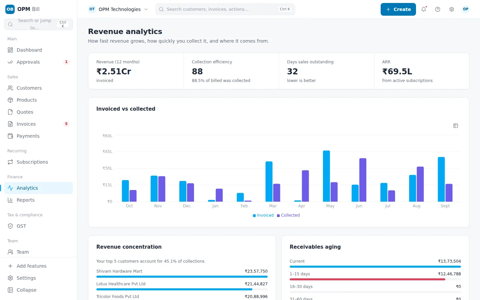Click the Tricolor Foods Pvt Ltd row
The image size is (480, 300).
[x=182, y=297]
